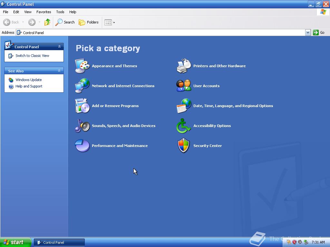Click the Appearance and Themes link text
330x247 pixels.
[114, 66]
